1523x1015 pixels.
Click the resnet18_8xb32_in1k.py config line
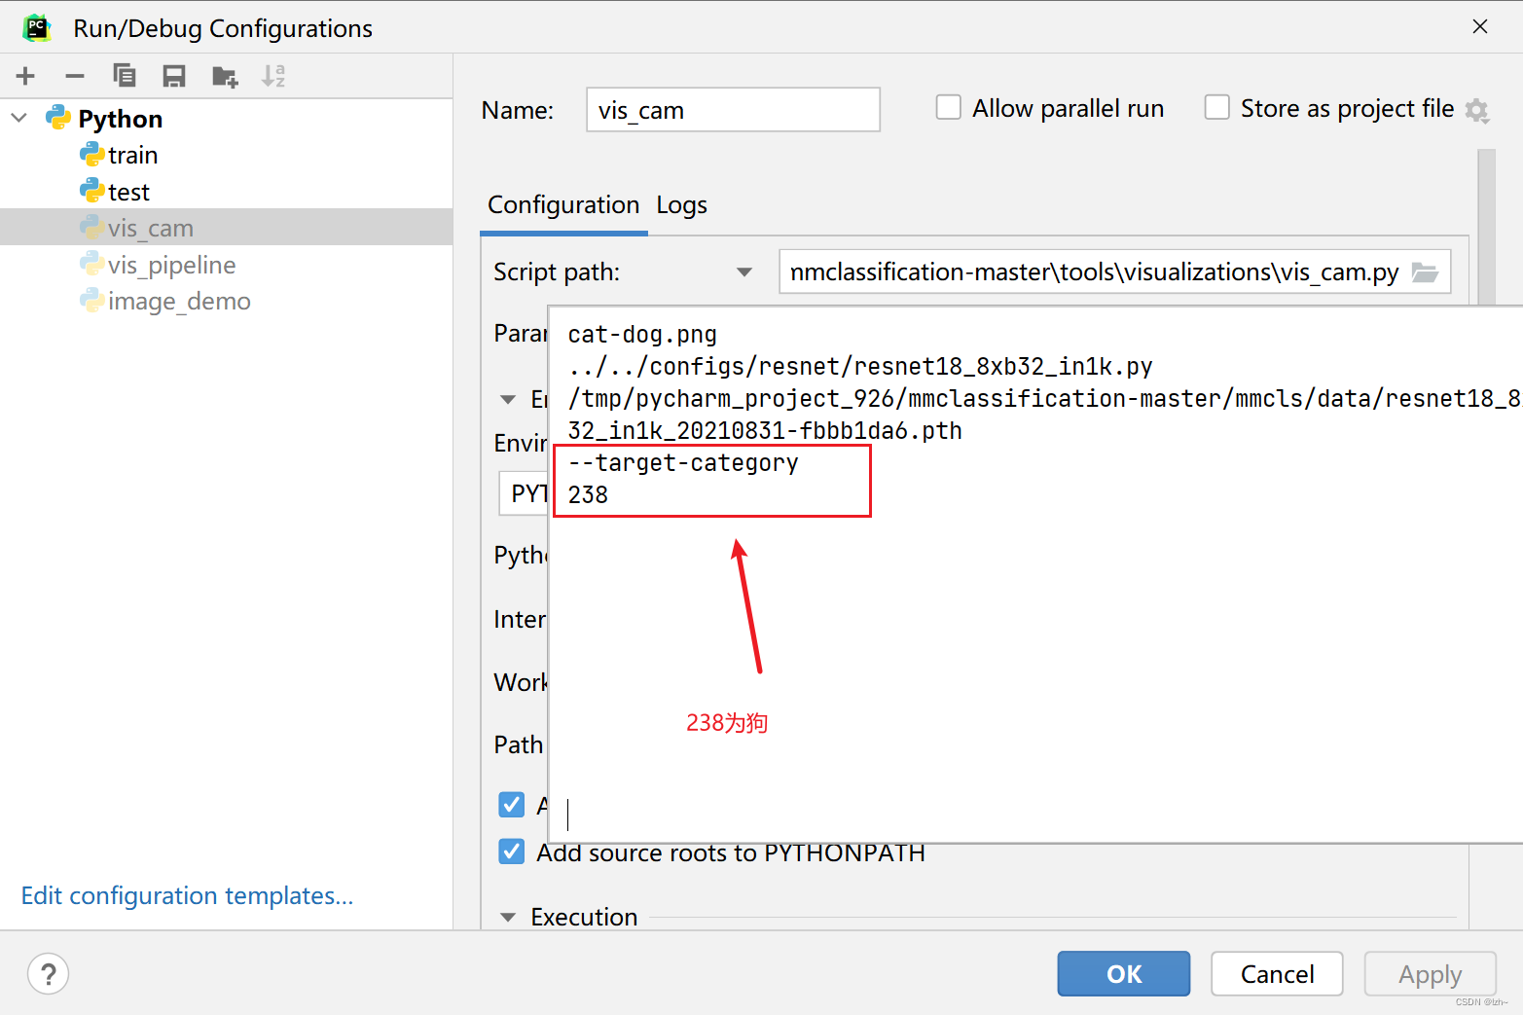860,367
